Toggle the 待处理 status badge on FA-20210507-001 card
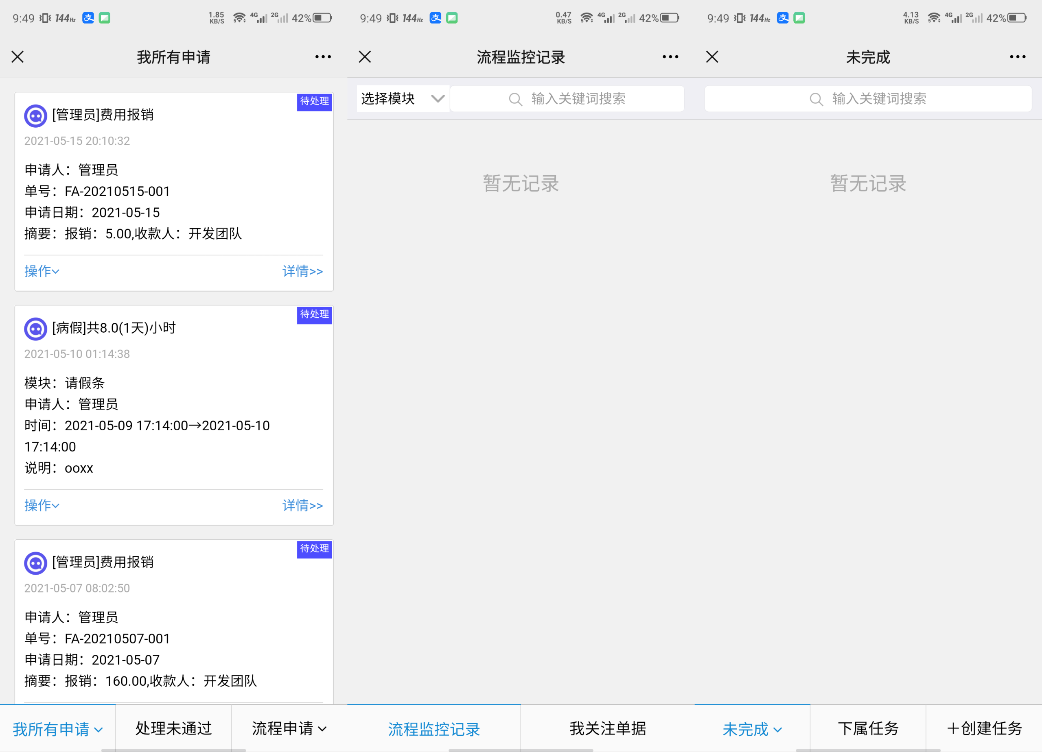This screenshot has height=752, width=1042. tap(314, 549)
